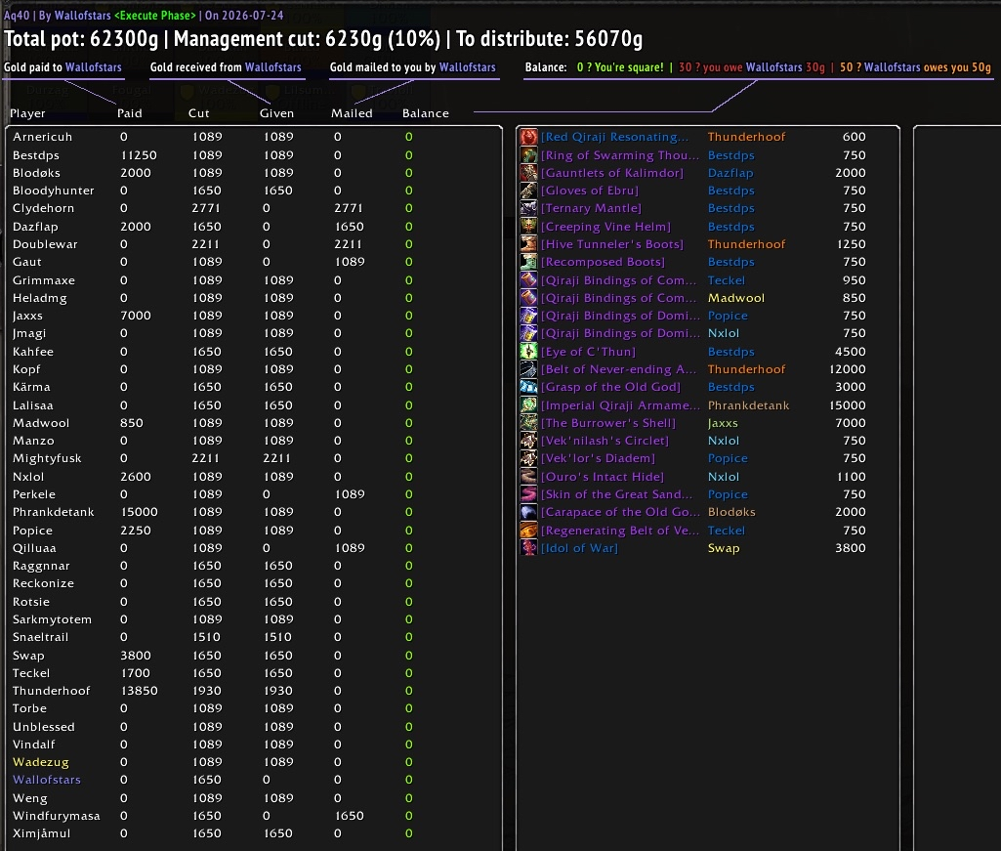Open the [Ouro's Intact Hide] item link

point(602,477)
